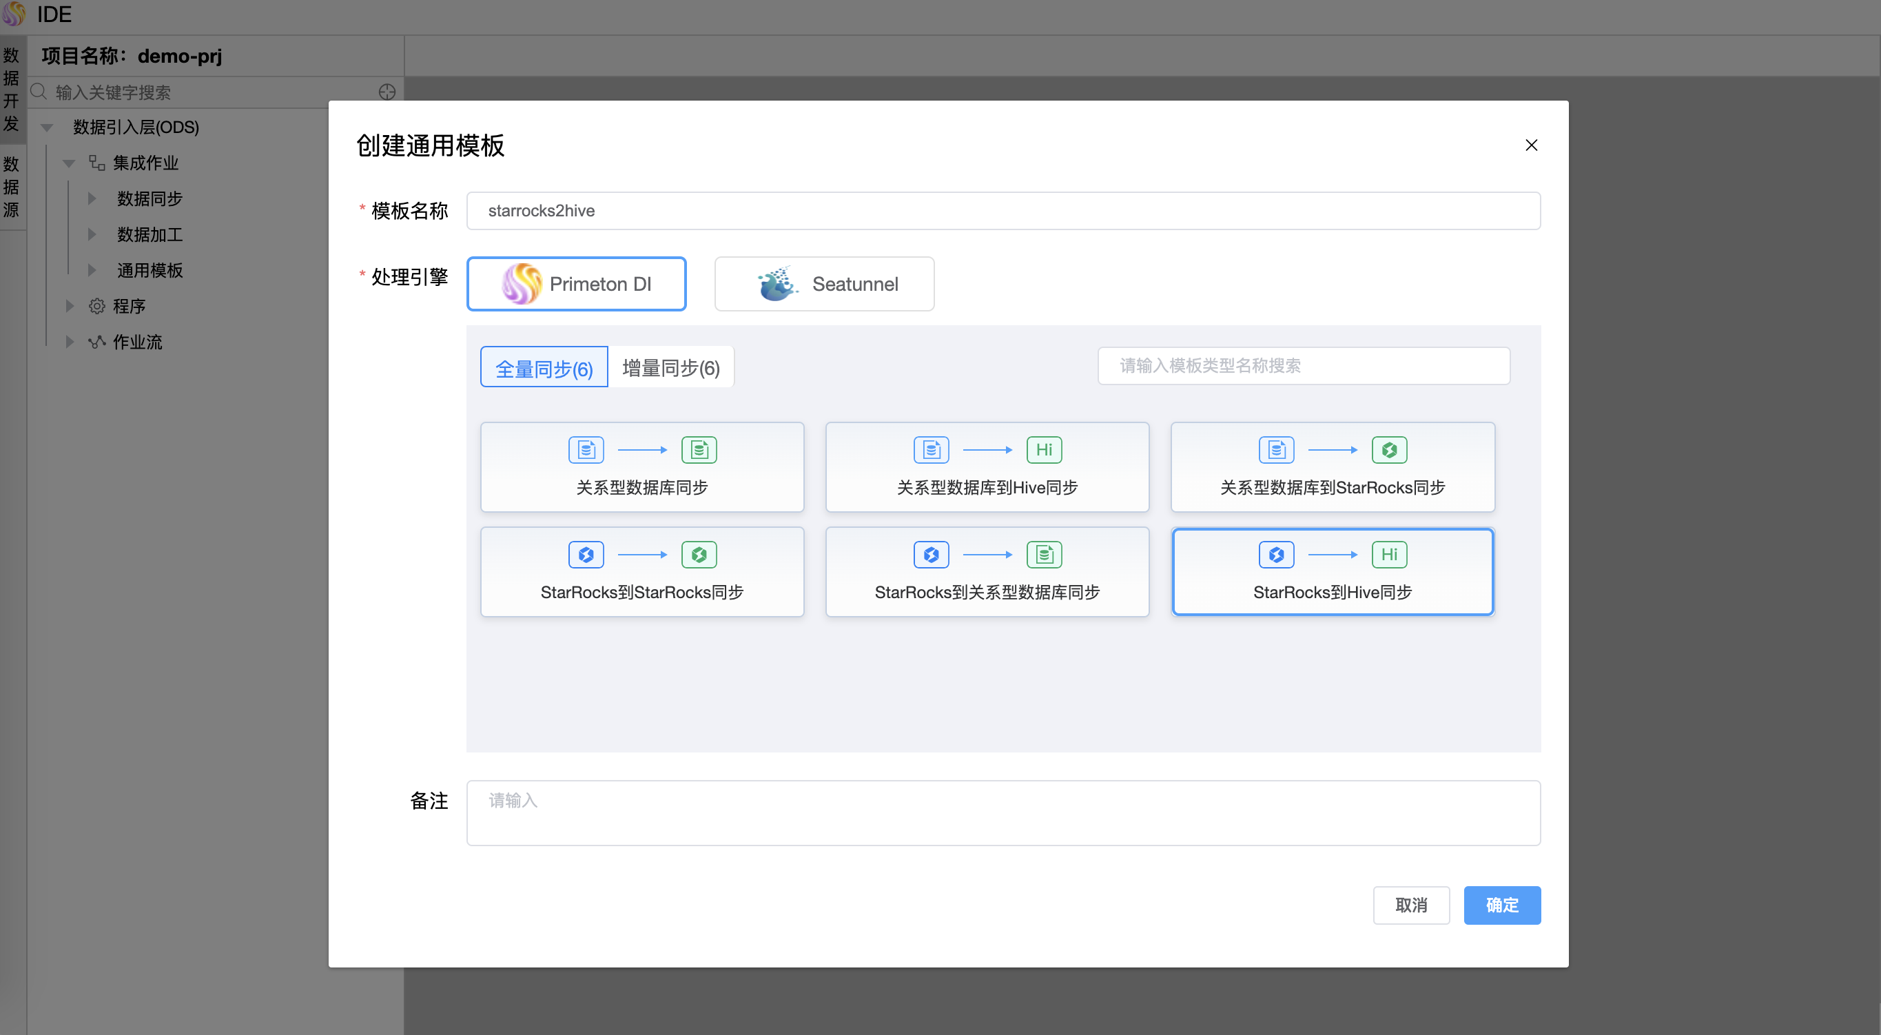
Task: Select the Seatunnel processing engine
Action: tap(823, 283)
